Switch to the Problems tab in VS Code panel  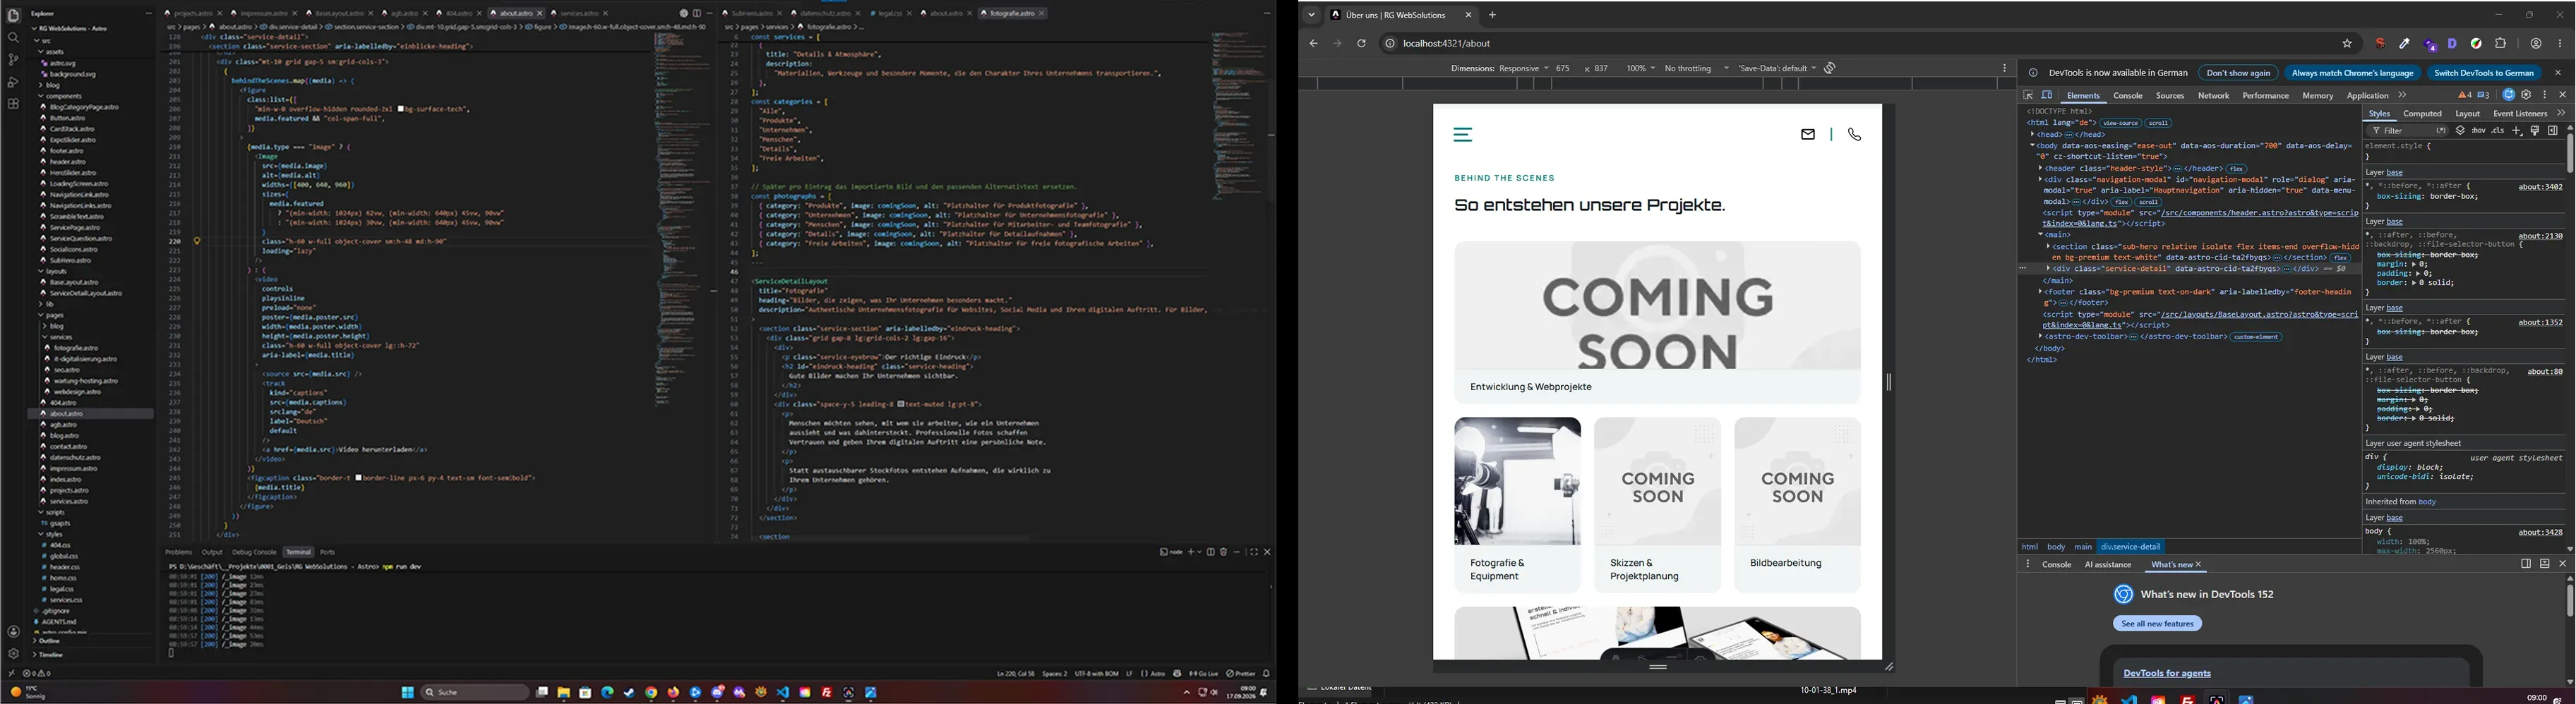click(179, 552)
